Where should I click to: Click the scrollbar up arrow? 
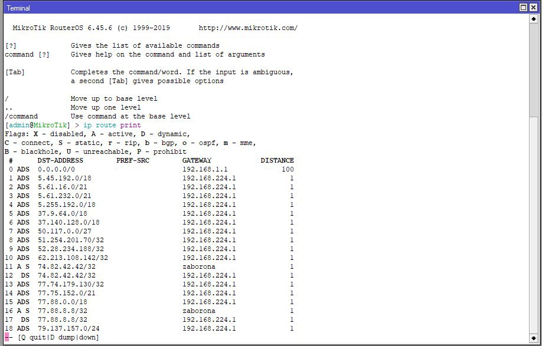pos(533,19)
